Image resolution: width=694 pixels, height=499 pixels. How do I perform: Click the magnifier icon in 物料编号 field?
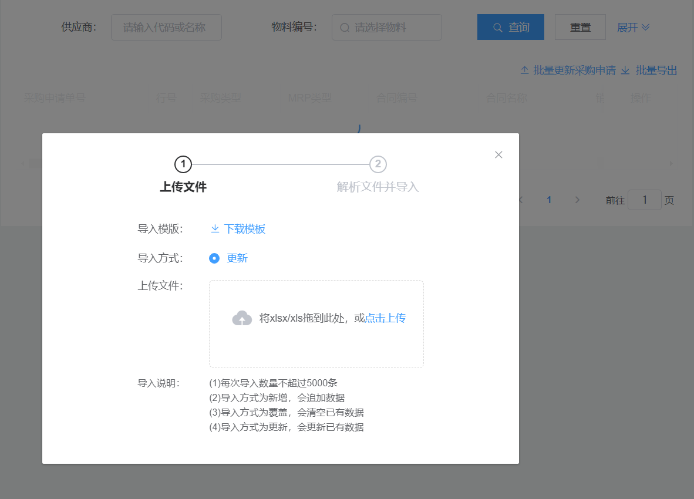click(345, 28)
